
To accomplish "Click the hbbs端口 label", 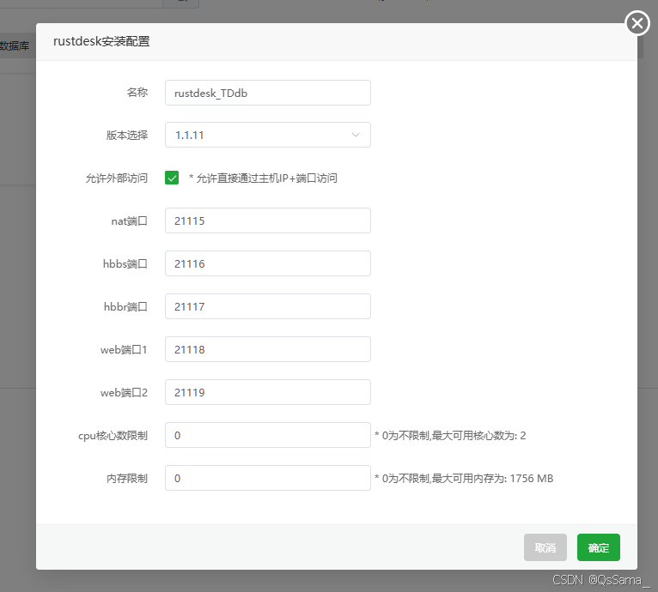I will [125, 263].
